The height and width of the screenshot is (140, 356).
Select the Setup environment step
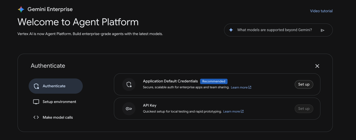click(56, 102)
